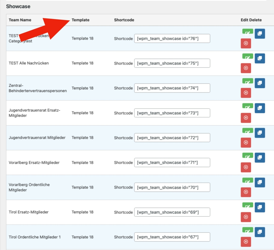
Task: Focus the shortcode input with id="71"
Action: [x=172, y=162]
